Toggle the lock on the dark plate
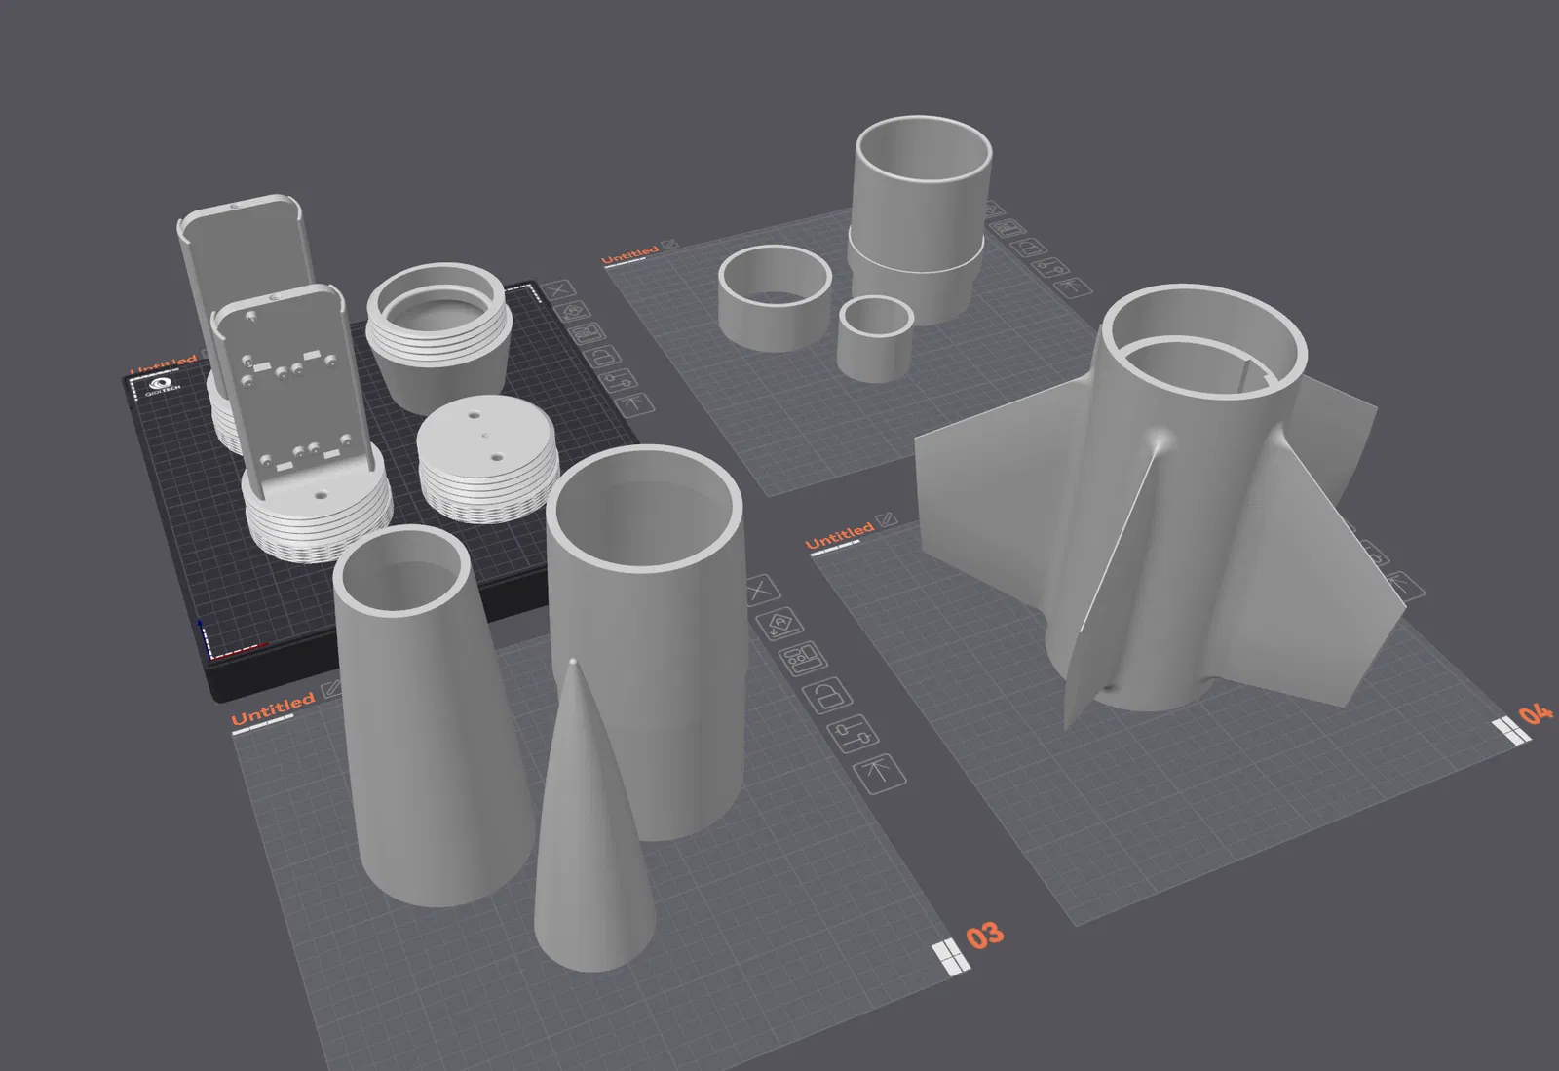The height and width of the screenshot is (1071, 1559). coord(604,357)
